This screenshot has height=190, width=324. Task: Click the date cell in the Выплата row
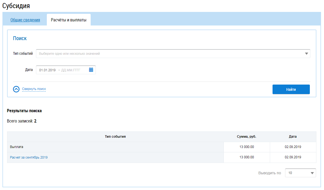click(x=293, y=147)
